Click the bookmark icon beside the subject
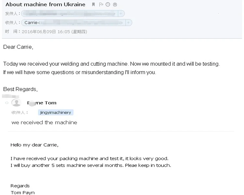This screenshot has width=244, height=195. pos(94,5)
